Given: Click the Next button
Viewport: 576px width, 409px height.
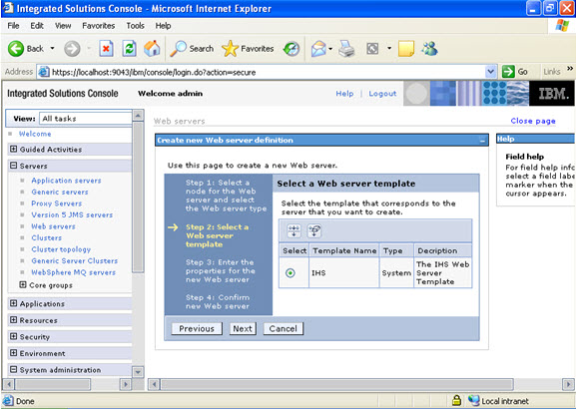Looking at the screenshot, I should (x=243, y=328).
